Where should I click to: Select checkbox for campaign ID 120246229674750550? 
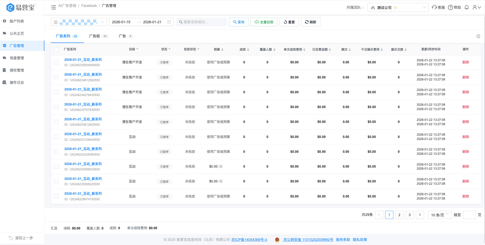tap(56, 196)
